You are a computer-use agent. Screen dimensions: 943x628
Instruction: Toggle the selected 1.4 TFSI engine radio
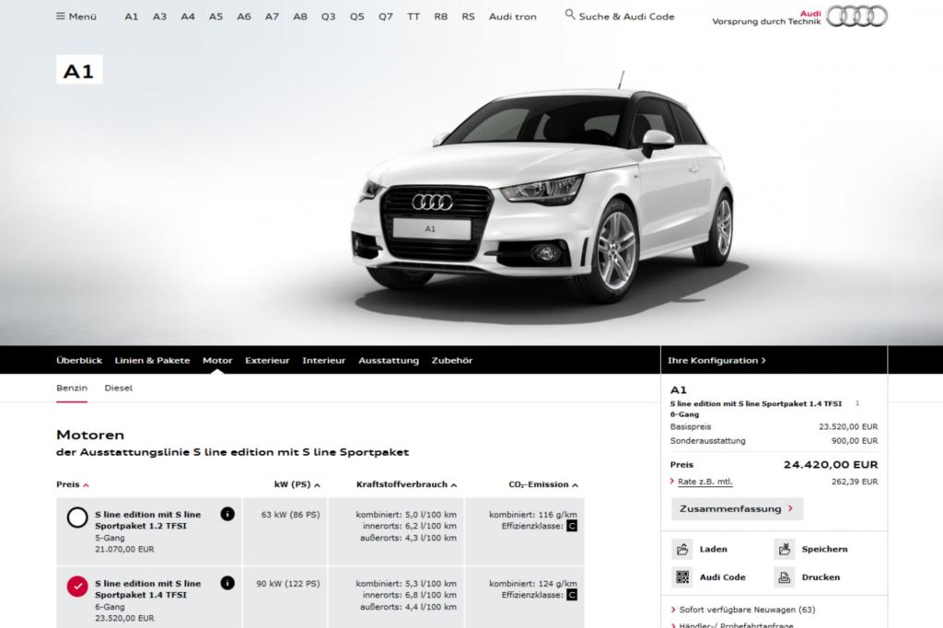[77, 587]
